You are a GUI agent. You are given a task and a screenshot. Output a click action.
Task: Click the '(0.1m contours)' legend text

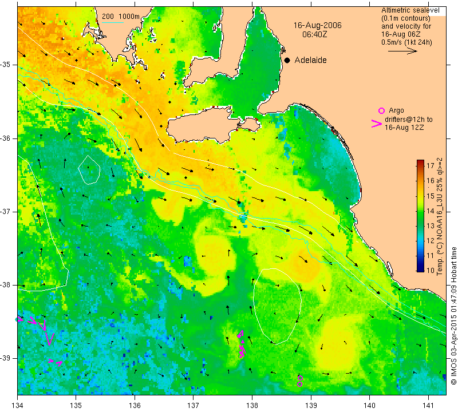[x=406, y=18]
